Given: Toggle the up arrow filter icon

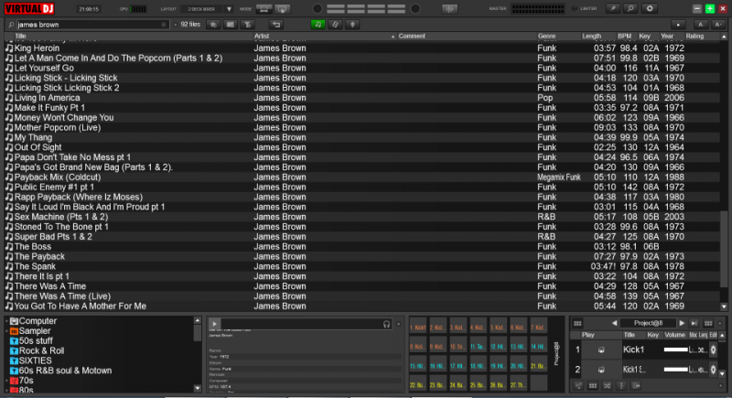Looking at the screenshot, I should pyautogui.click(x=352, y=25).
